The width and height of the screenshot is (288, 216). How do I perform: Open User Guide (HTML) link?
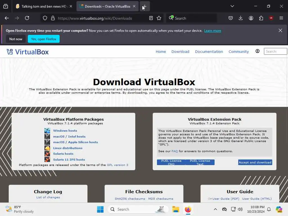pyautogui.click(x=257, y=199)
